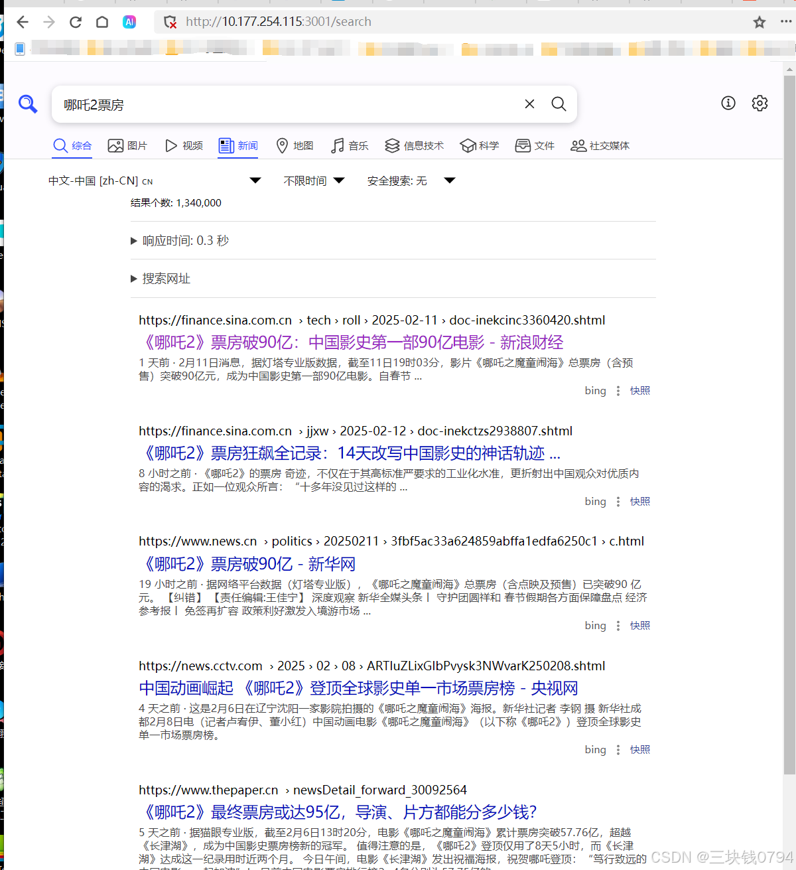Click the page vertical scrollbar thumb

coord(789,425)
